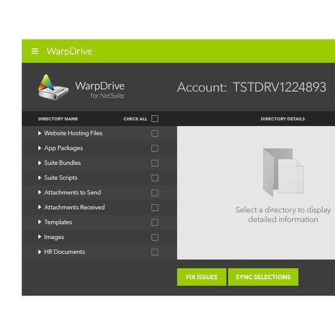
Task: Open the hamburger menu icon
Action: point(35,51)
